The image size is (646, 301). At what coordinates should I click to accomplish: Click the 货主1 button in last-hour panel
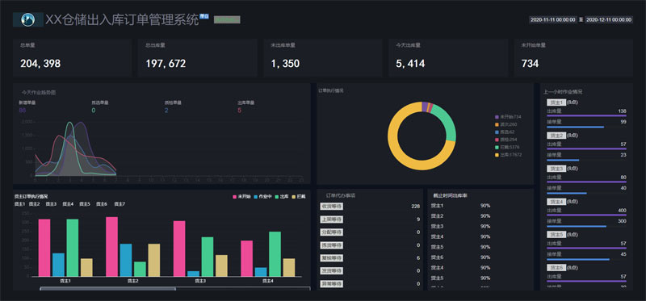556,102
